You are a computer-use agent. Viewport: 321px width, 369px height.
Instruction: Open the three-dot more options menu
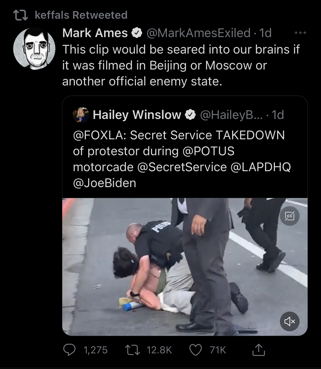click(300, 33)
